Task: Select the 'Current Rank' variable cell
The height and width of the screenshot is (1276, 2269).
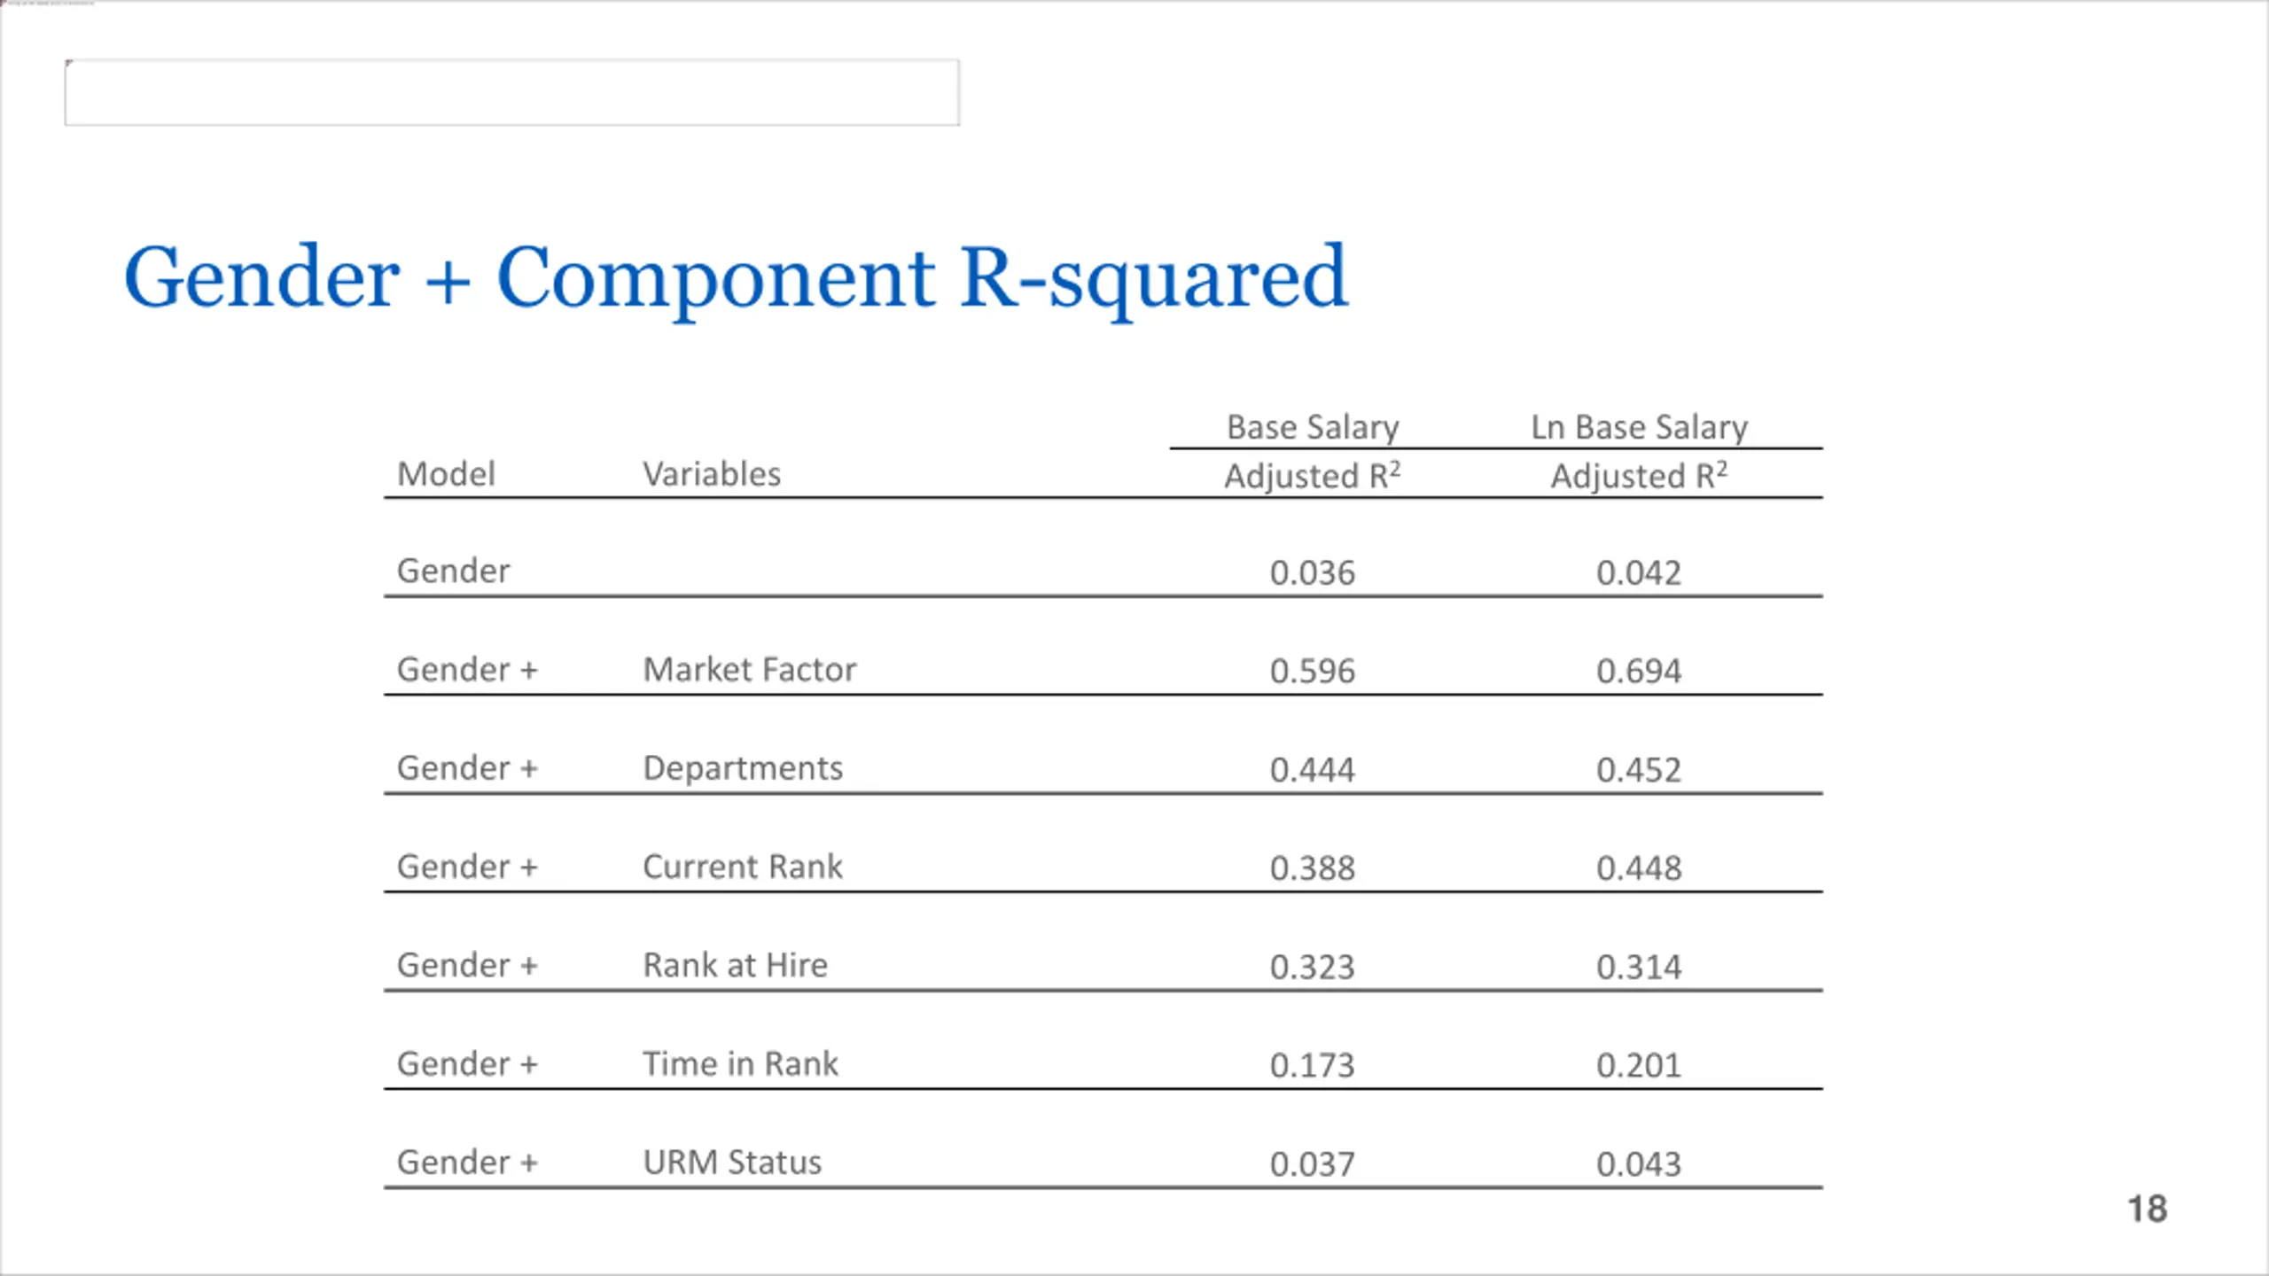Action: [743, 867]
